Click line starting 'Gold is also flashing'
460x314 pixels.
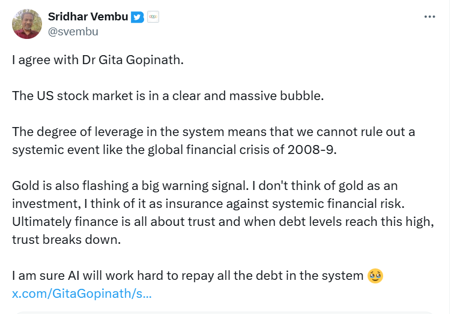205,186
